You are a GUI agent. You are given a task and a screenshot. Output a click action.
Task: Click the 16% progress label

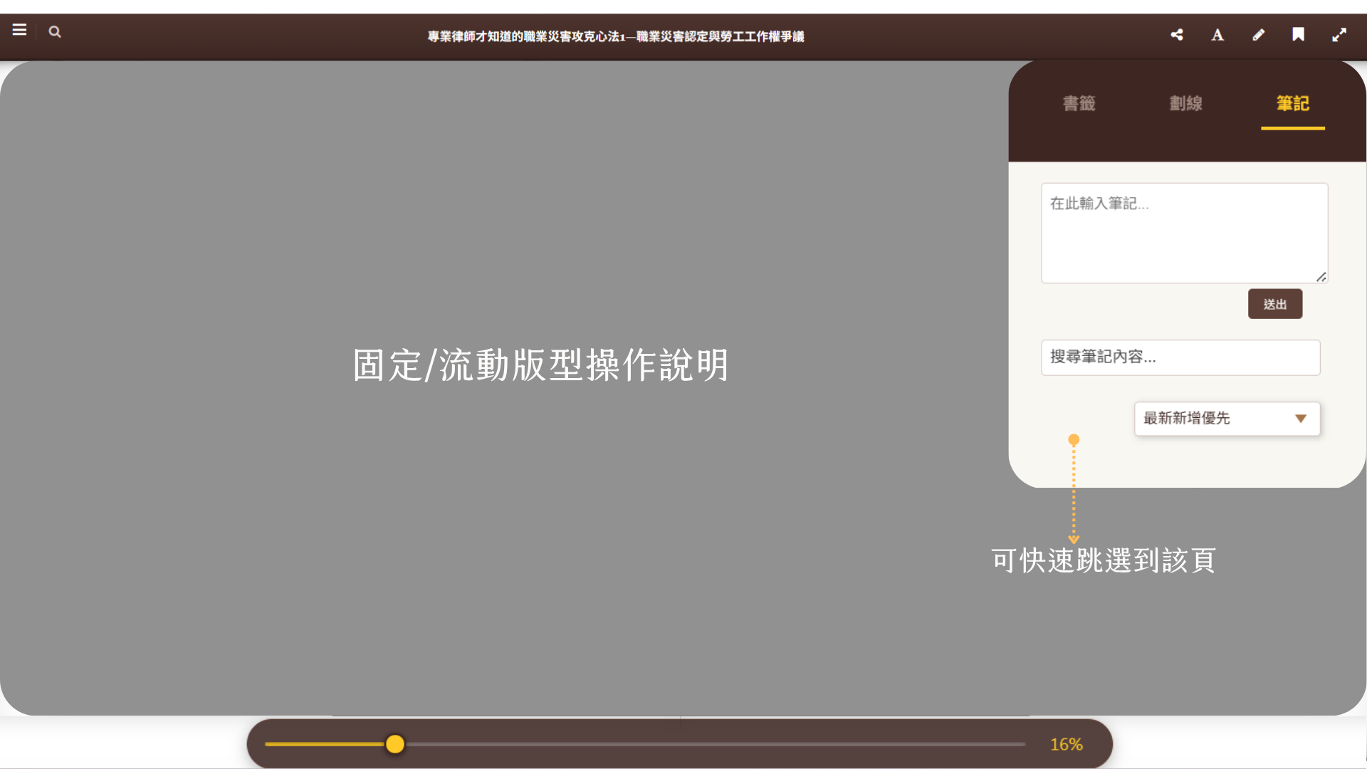pos(1067,744)
